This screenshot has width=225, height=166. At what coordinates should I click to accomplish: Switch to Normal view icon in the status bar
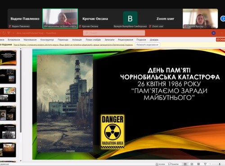click(x=185, y=164)
